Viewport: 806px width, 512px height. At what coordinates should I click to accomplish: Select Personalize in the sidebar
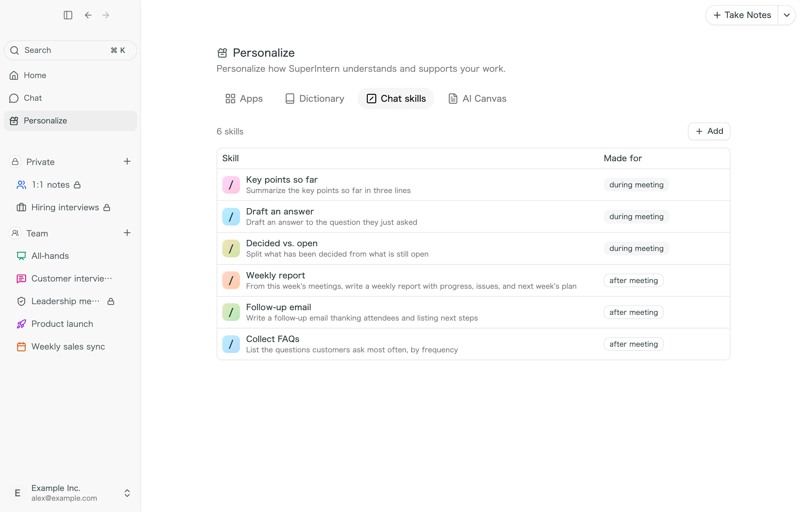[x=71, y=121]
